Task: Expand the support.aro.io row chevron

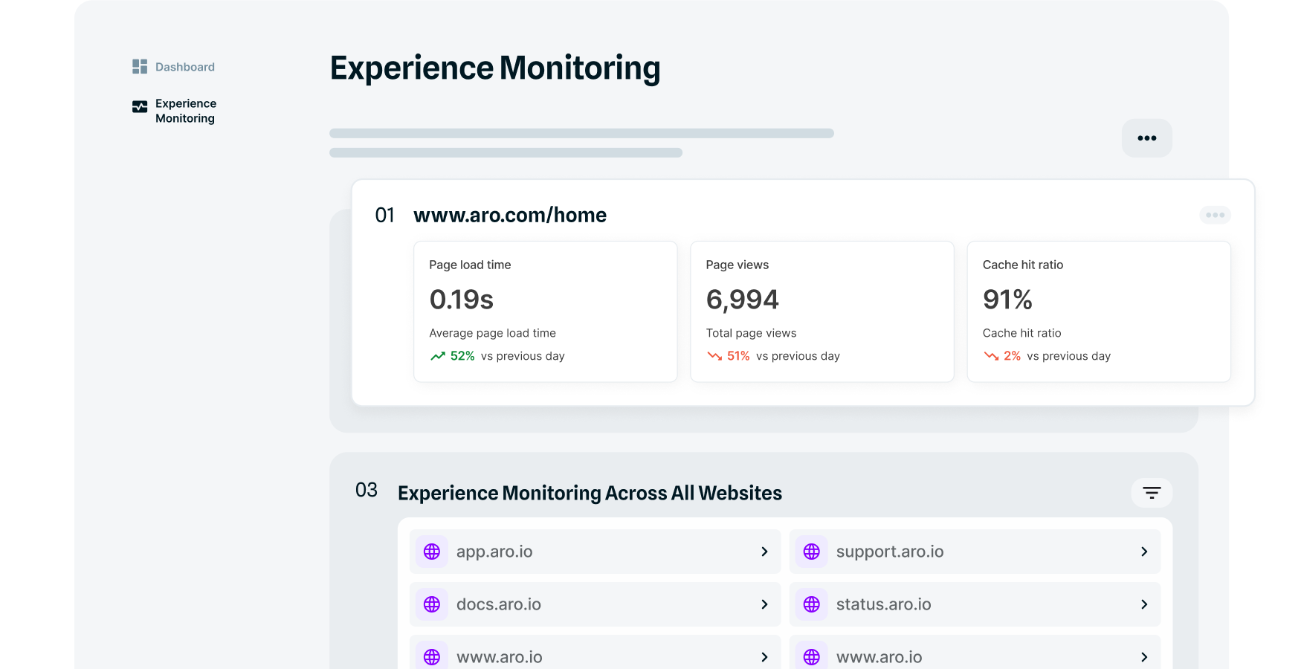Action: 1144,552
